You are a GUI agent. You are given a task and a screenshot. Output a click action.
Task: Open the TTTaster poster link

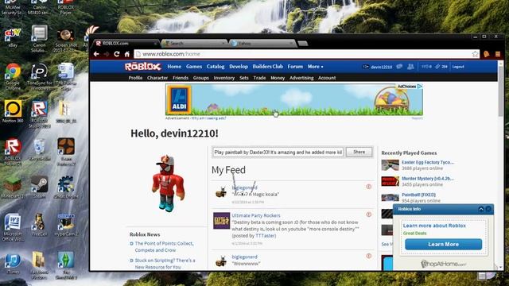point(266,236)
